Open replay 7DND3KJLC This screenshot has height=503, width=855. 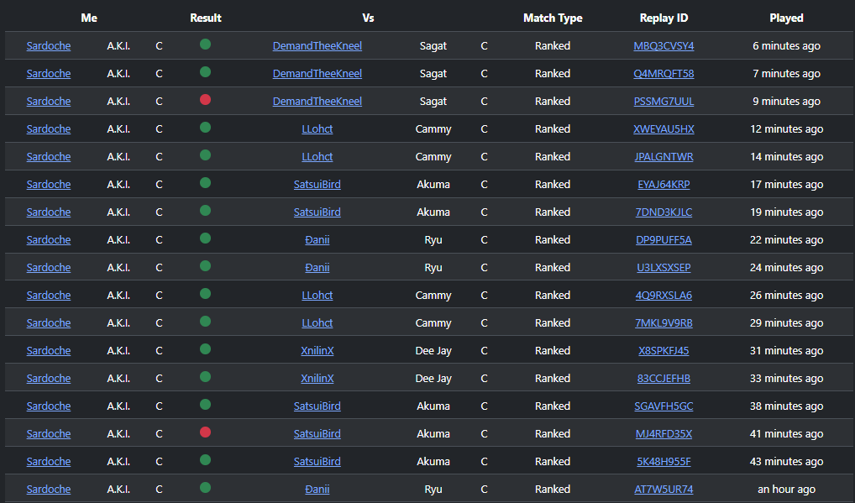point(664,212)
